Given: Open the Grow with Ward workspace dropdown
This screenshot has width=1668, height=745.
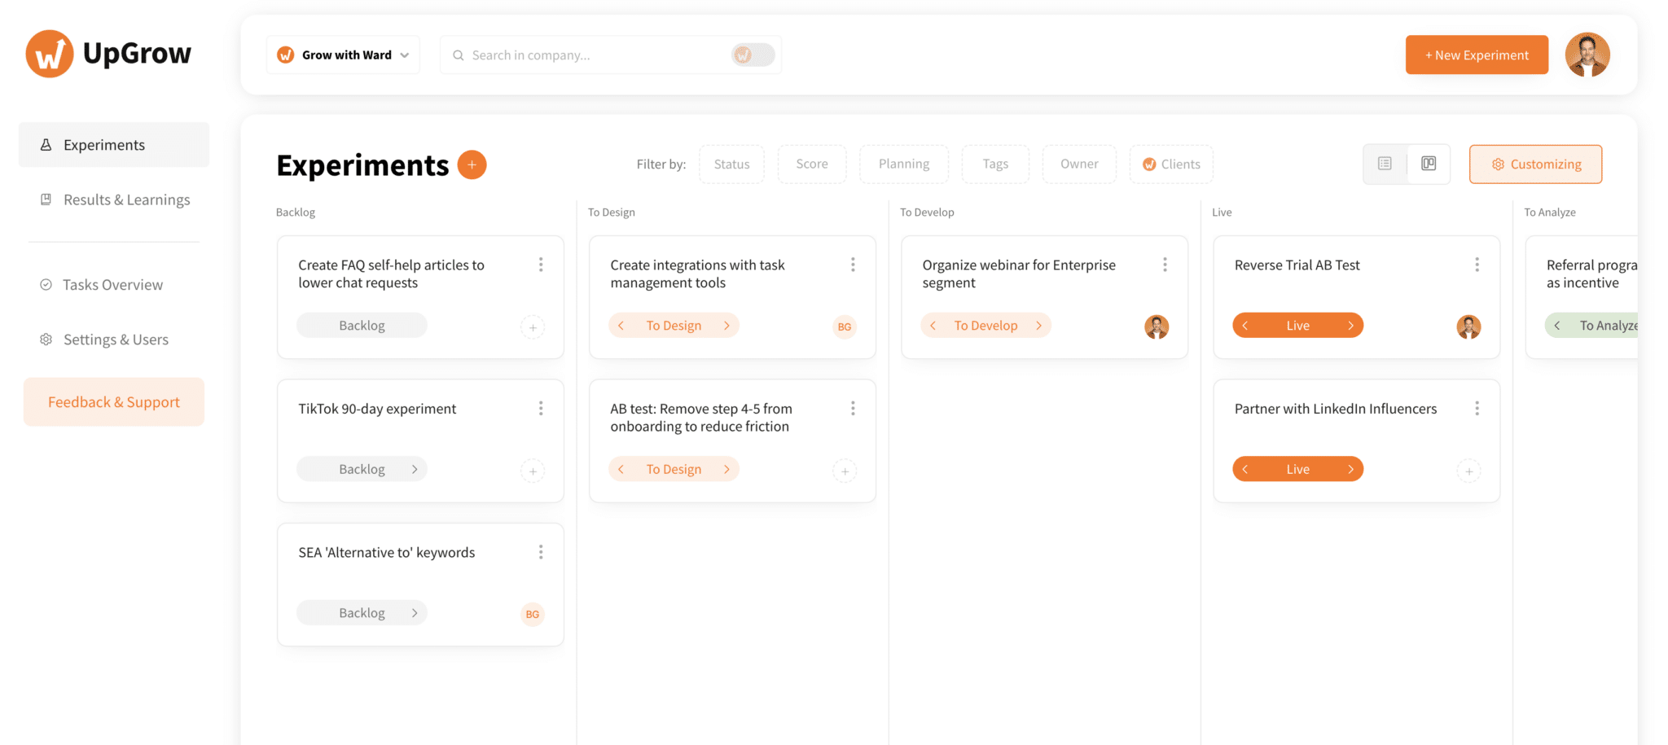Looking at the screenshot, I should pos(342,55).
